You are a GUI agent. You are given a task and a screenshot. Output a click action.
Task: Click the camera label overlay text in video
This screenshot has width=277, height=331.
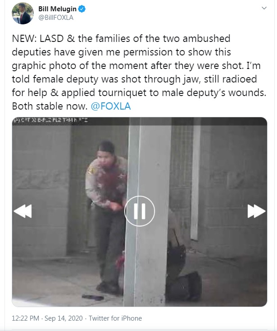pyautogui.click(x=50, y=120)
